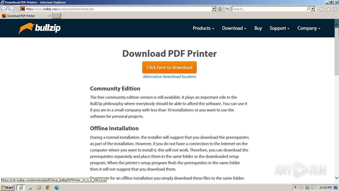Open the search provider dropdown arrow

[313, 9]
